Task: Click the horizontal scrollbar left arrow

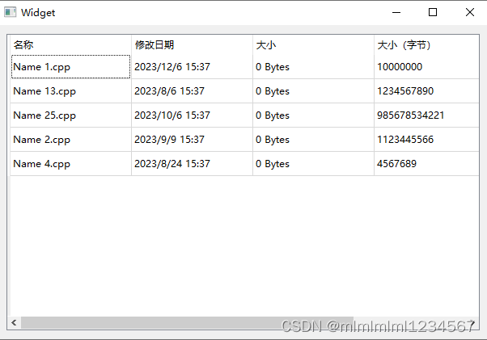Action: (x=14, y=323)
